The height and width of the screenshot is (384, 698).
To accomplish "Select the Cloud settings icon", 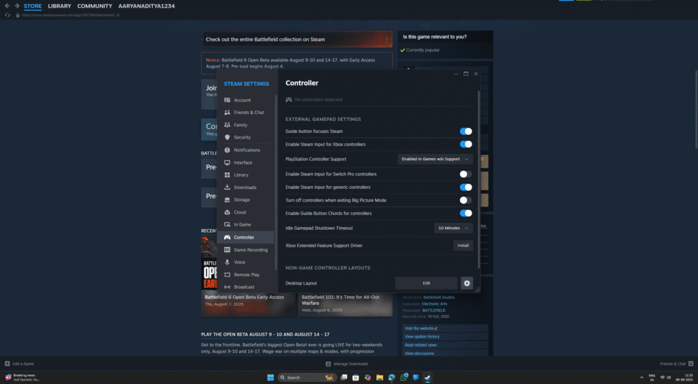I will pos(227,213).
